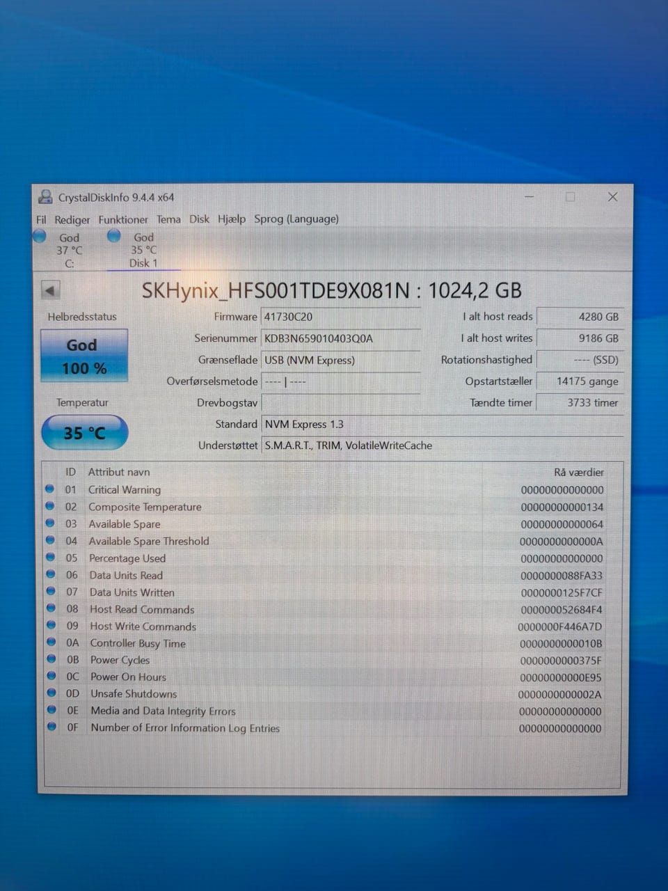Screen dimensions: 668x891
Task: Click the Understøttet features field
Action: click(x=443, y=445)
